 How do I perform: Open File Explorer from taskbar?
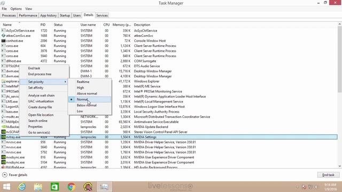(38, 187)
